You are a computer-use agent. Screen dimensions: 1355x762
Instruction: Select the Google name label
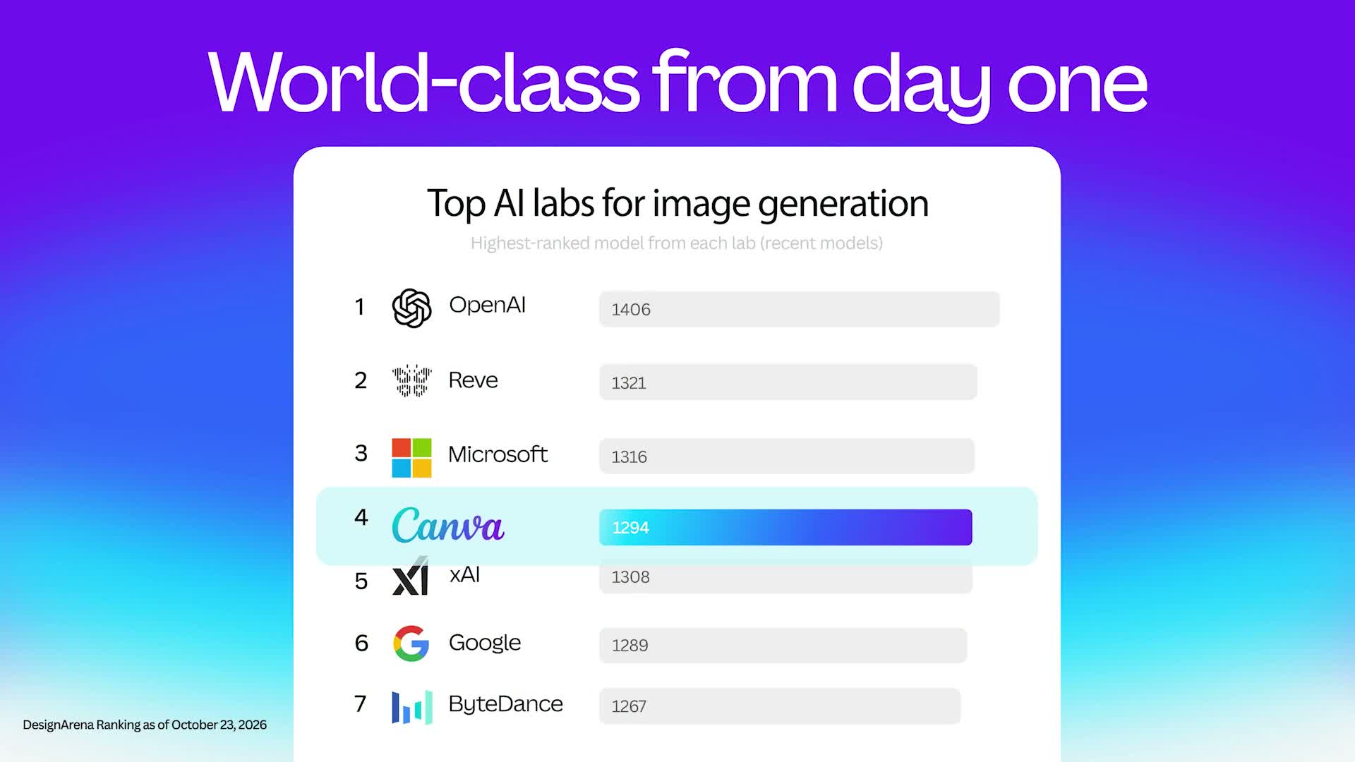(x=485, y=643)
